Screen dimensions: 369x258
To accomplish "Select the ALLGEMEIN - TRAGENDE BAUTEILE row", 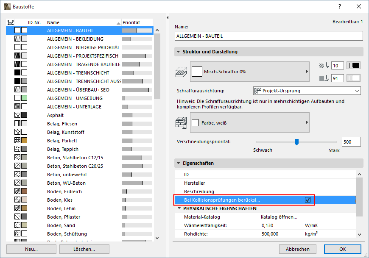I will coord(80,64).
